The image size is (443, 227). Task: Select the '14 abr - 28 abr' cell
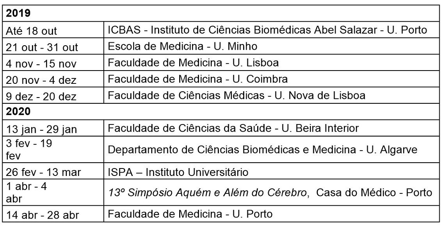pos(53,214)
